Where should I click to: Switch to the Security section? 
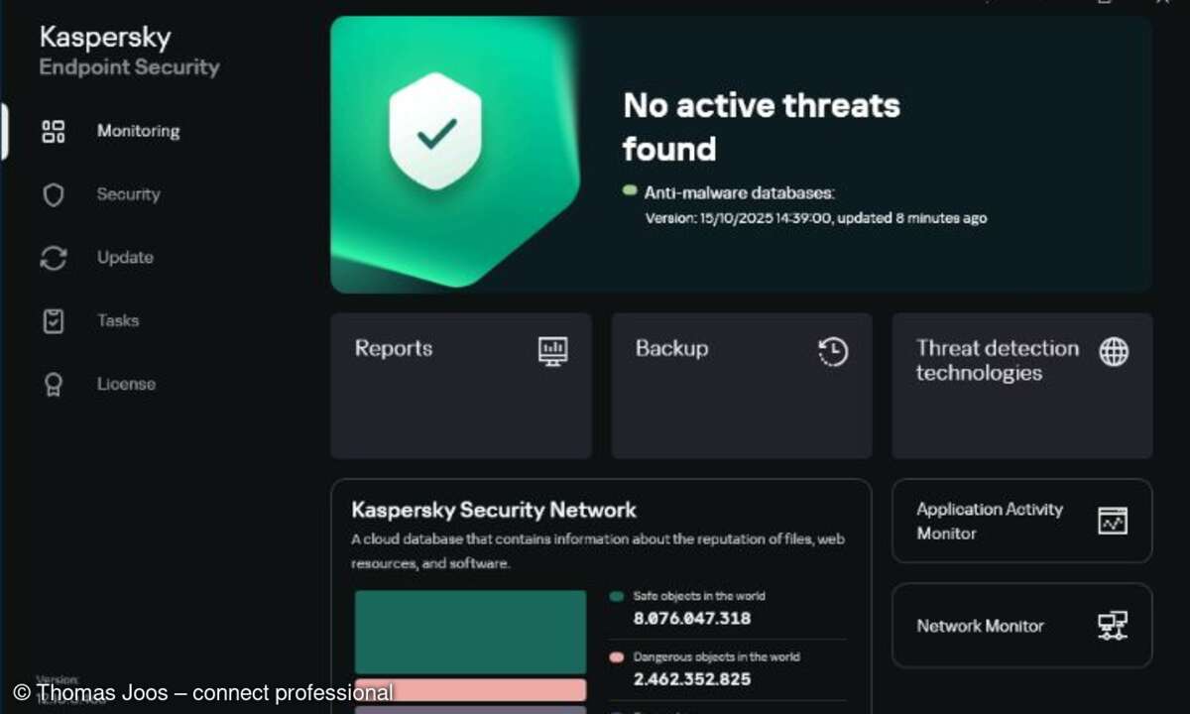(128, 194)
